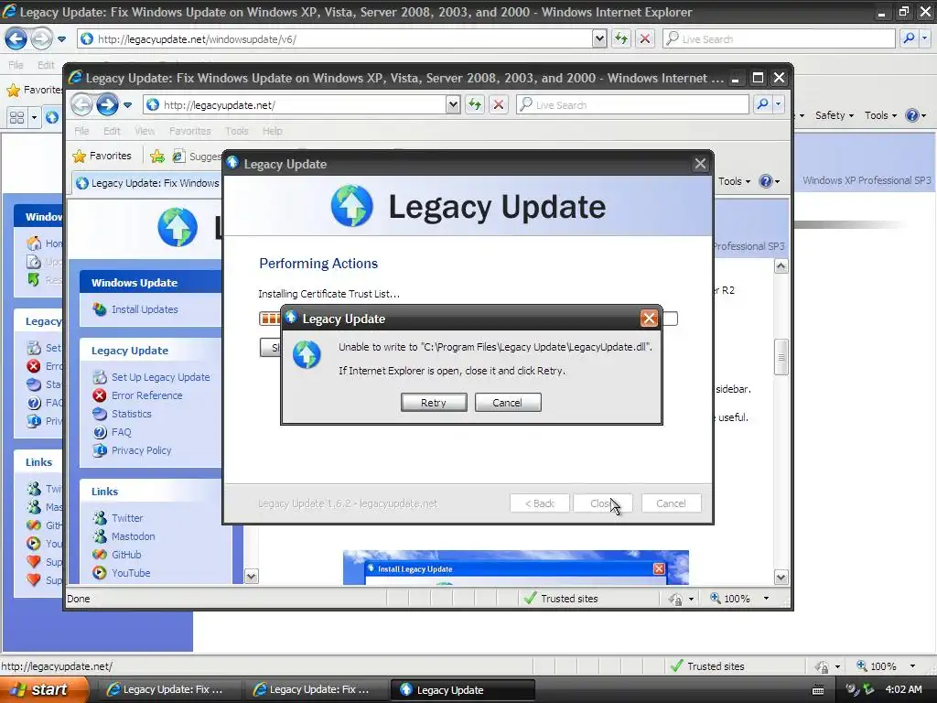Switch to Legacy Update installer taskbar item
This screenshot has height=703, width=937.
[x=463, y=690]
